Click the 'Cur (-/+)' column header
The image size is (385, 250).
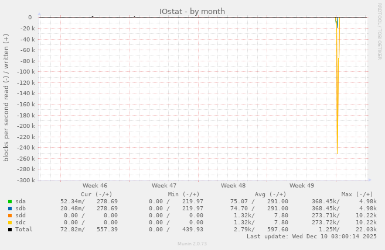click(96, 194)
